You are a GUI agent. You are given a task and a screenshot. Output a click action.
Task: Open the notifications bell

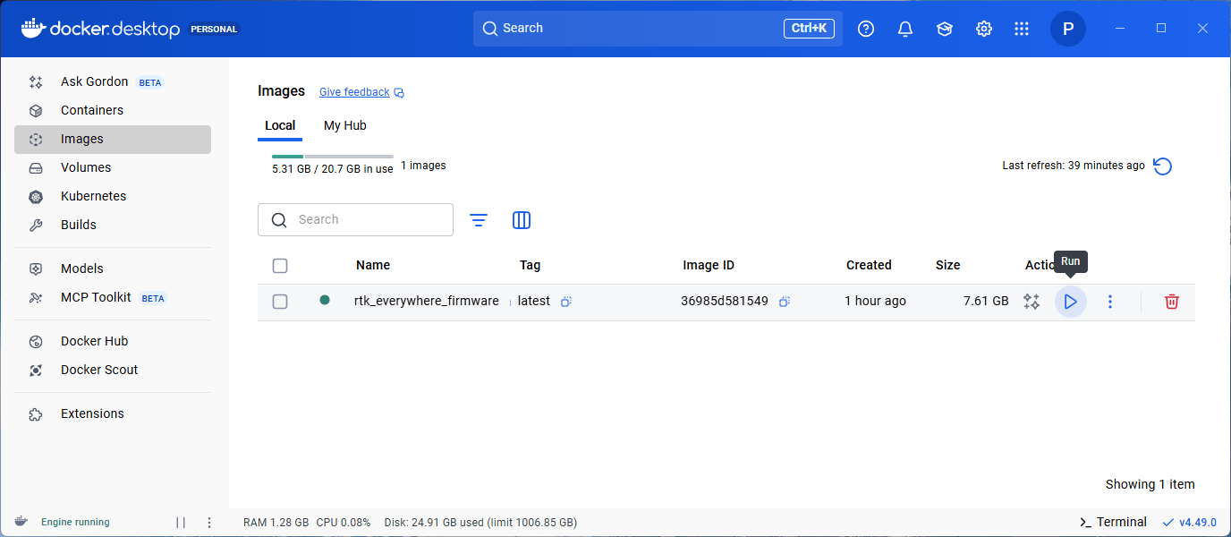(x=904, y=28)
